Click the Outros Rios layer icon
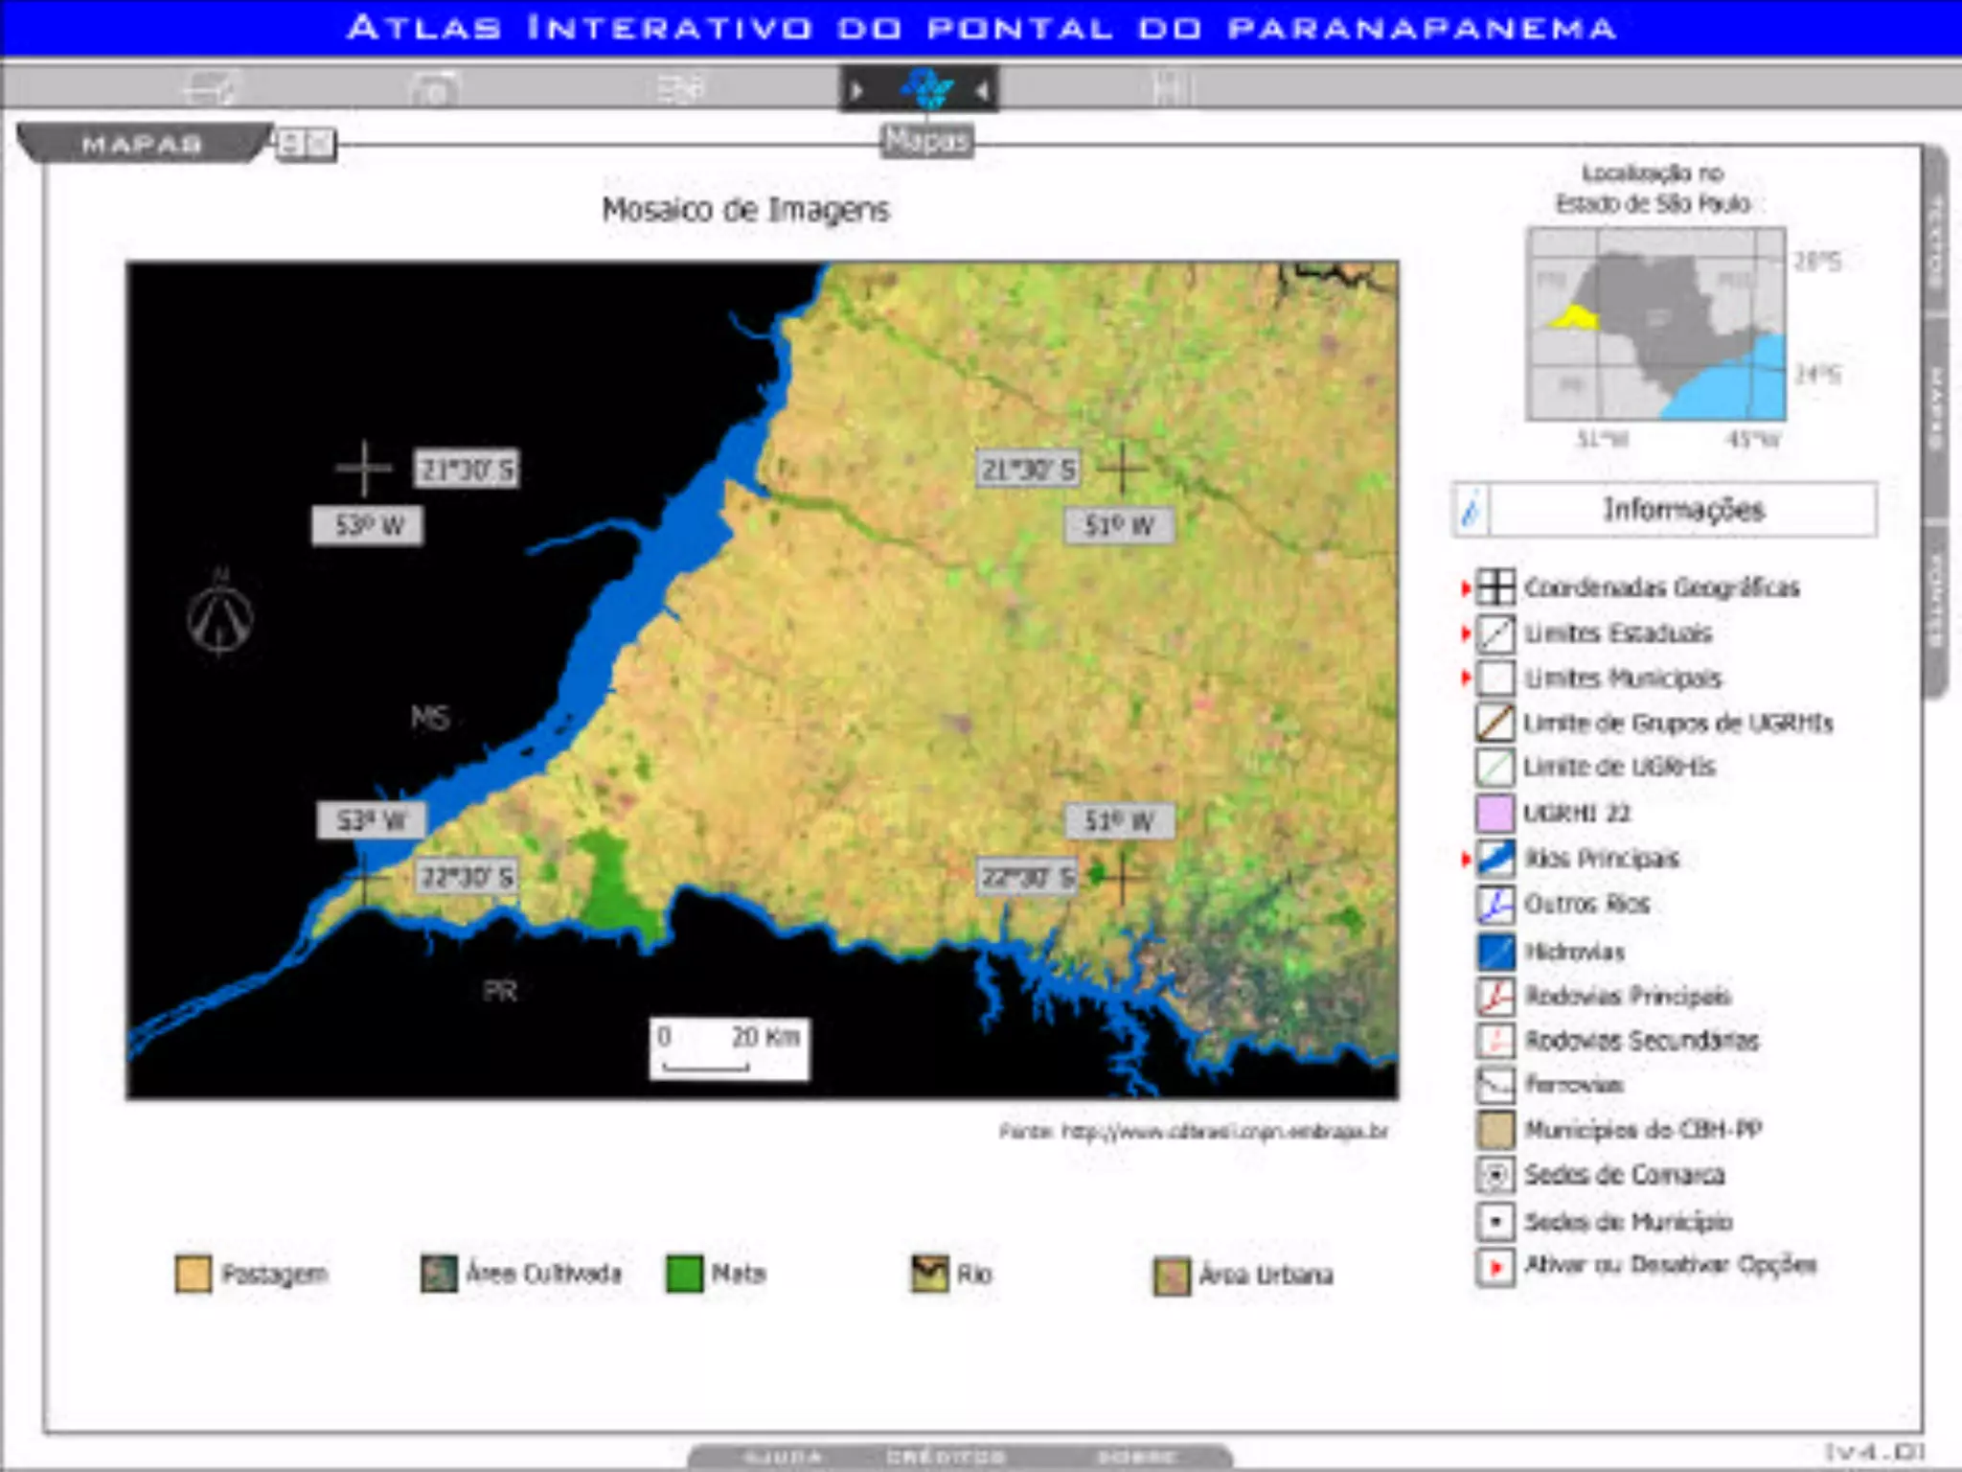The width and height of the screenshot is (1962, 1472). [1494, 903]
